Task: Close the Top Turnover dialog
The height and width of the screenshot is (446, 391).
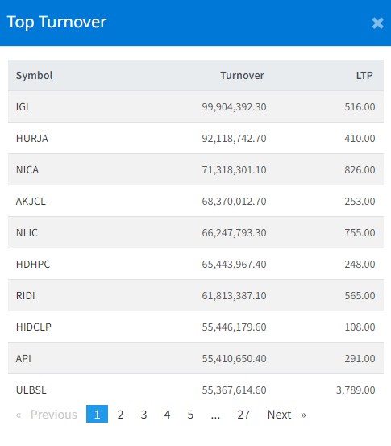Action: (x=377, y=23)
